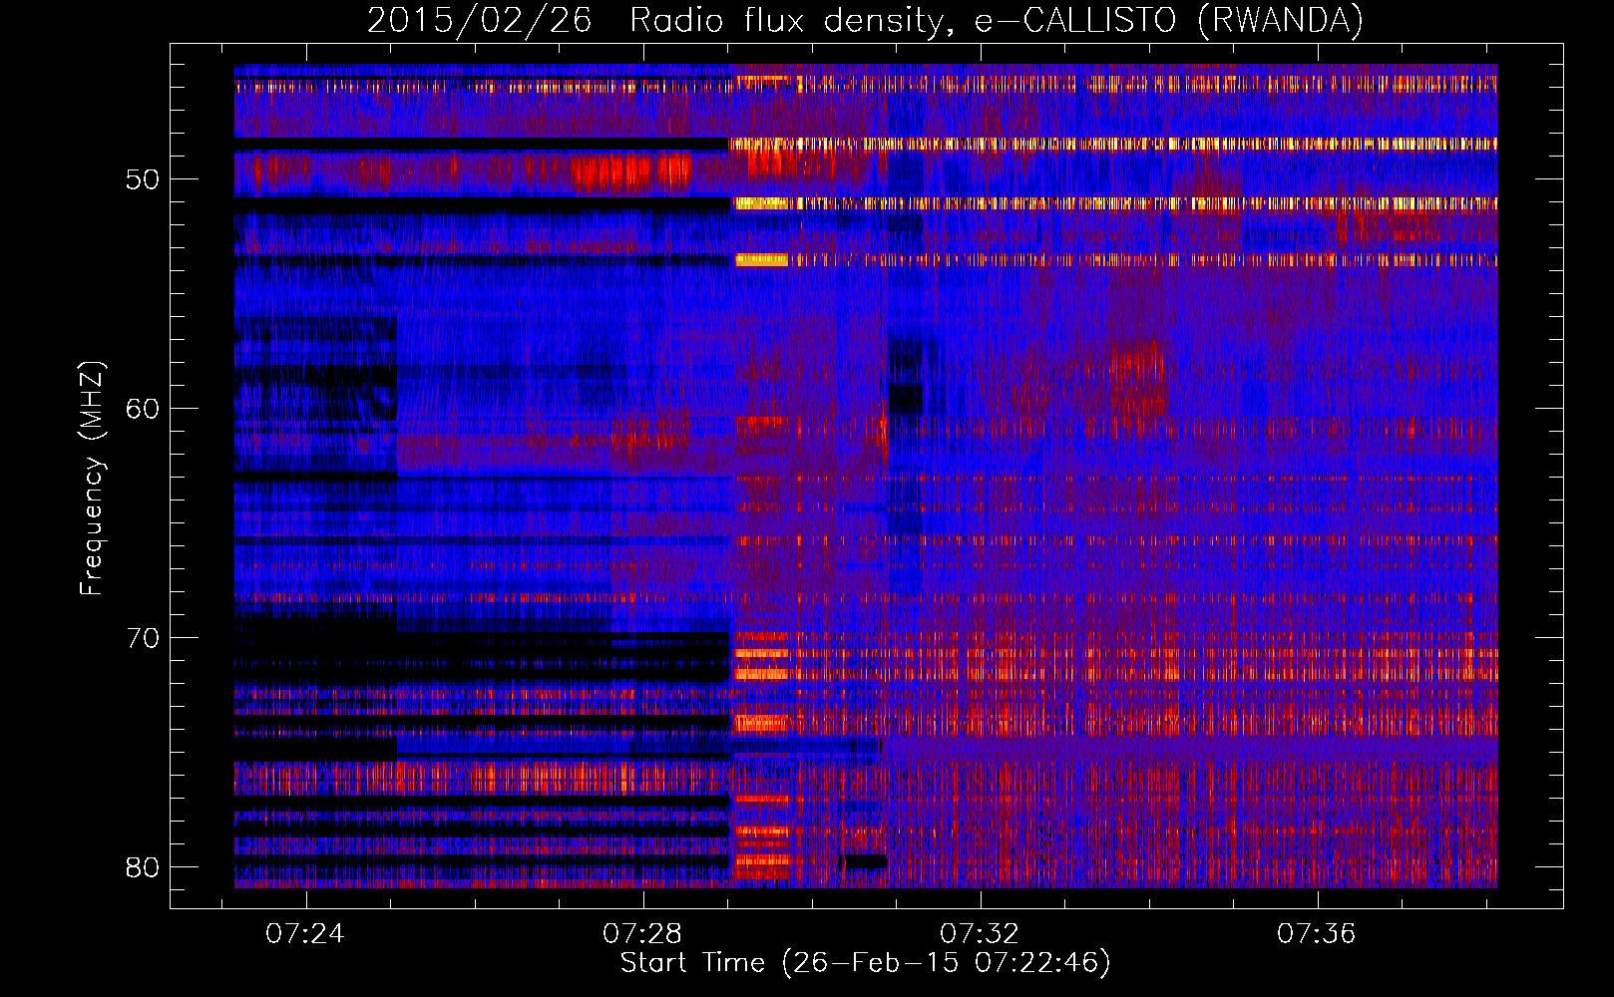
Task: Click the 80 MHz frequency tick label
Action: click(143, 867)
